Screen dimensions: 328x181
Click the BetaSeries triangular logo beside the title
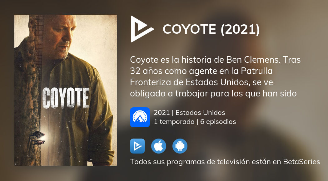[142, 29]
